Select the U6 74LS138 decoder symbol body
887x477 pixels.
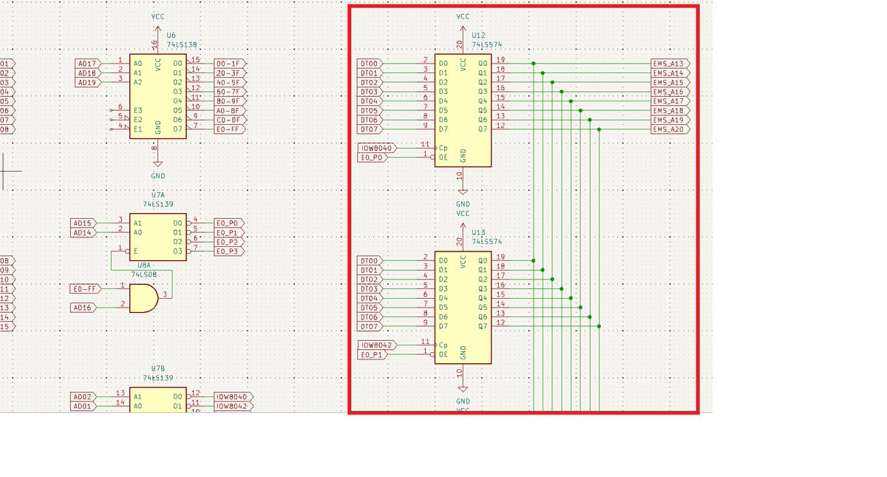(157, 96)
